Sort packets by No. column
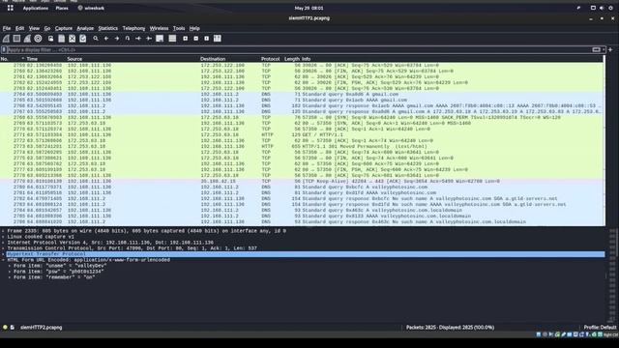The width and height of the screenshot is (619, 348). (x=5, y=59)
